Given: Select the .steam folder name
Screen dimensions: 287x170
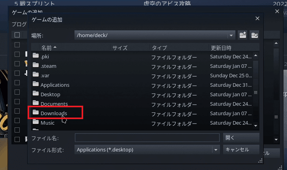Looking at the screenshot, I should pos(48,66).
